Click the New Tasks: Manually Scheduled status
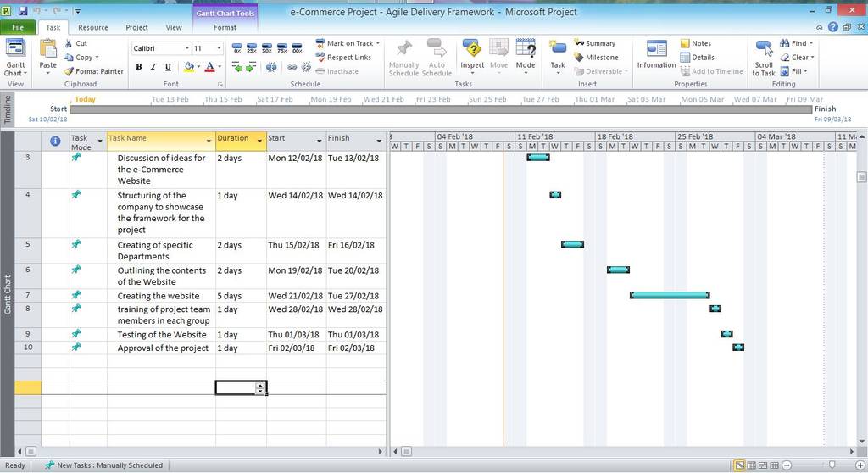The image size is (868, 473). click(104, 466)
